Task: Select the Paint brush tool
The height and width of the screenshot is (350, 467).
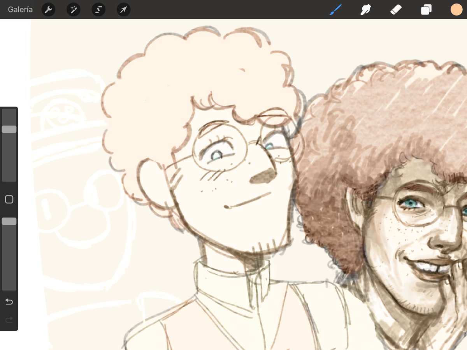Action: (x=335, y=10)
